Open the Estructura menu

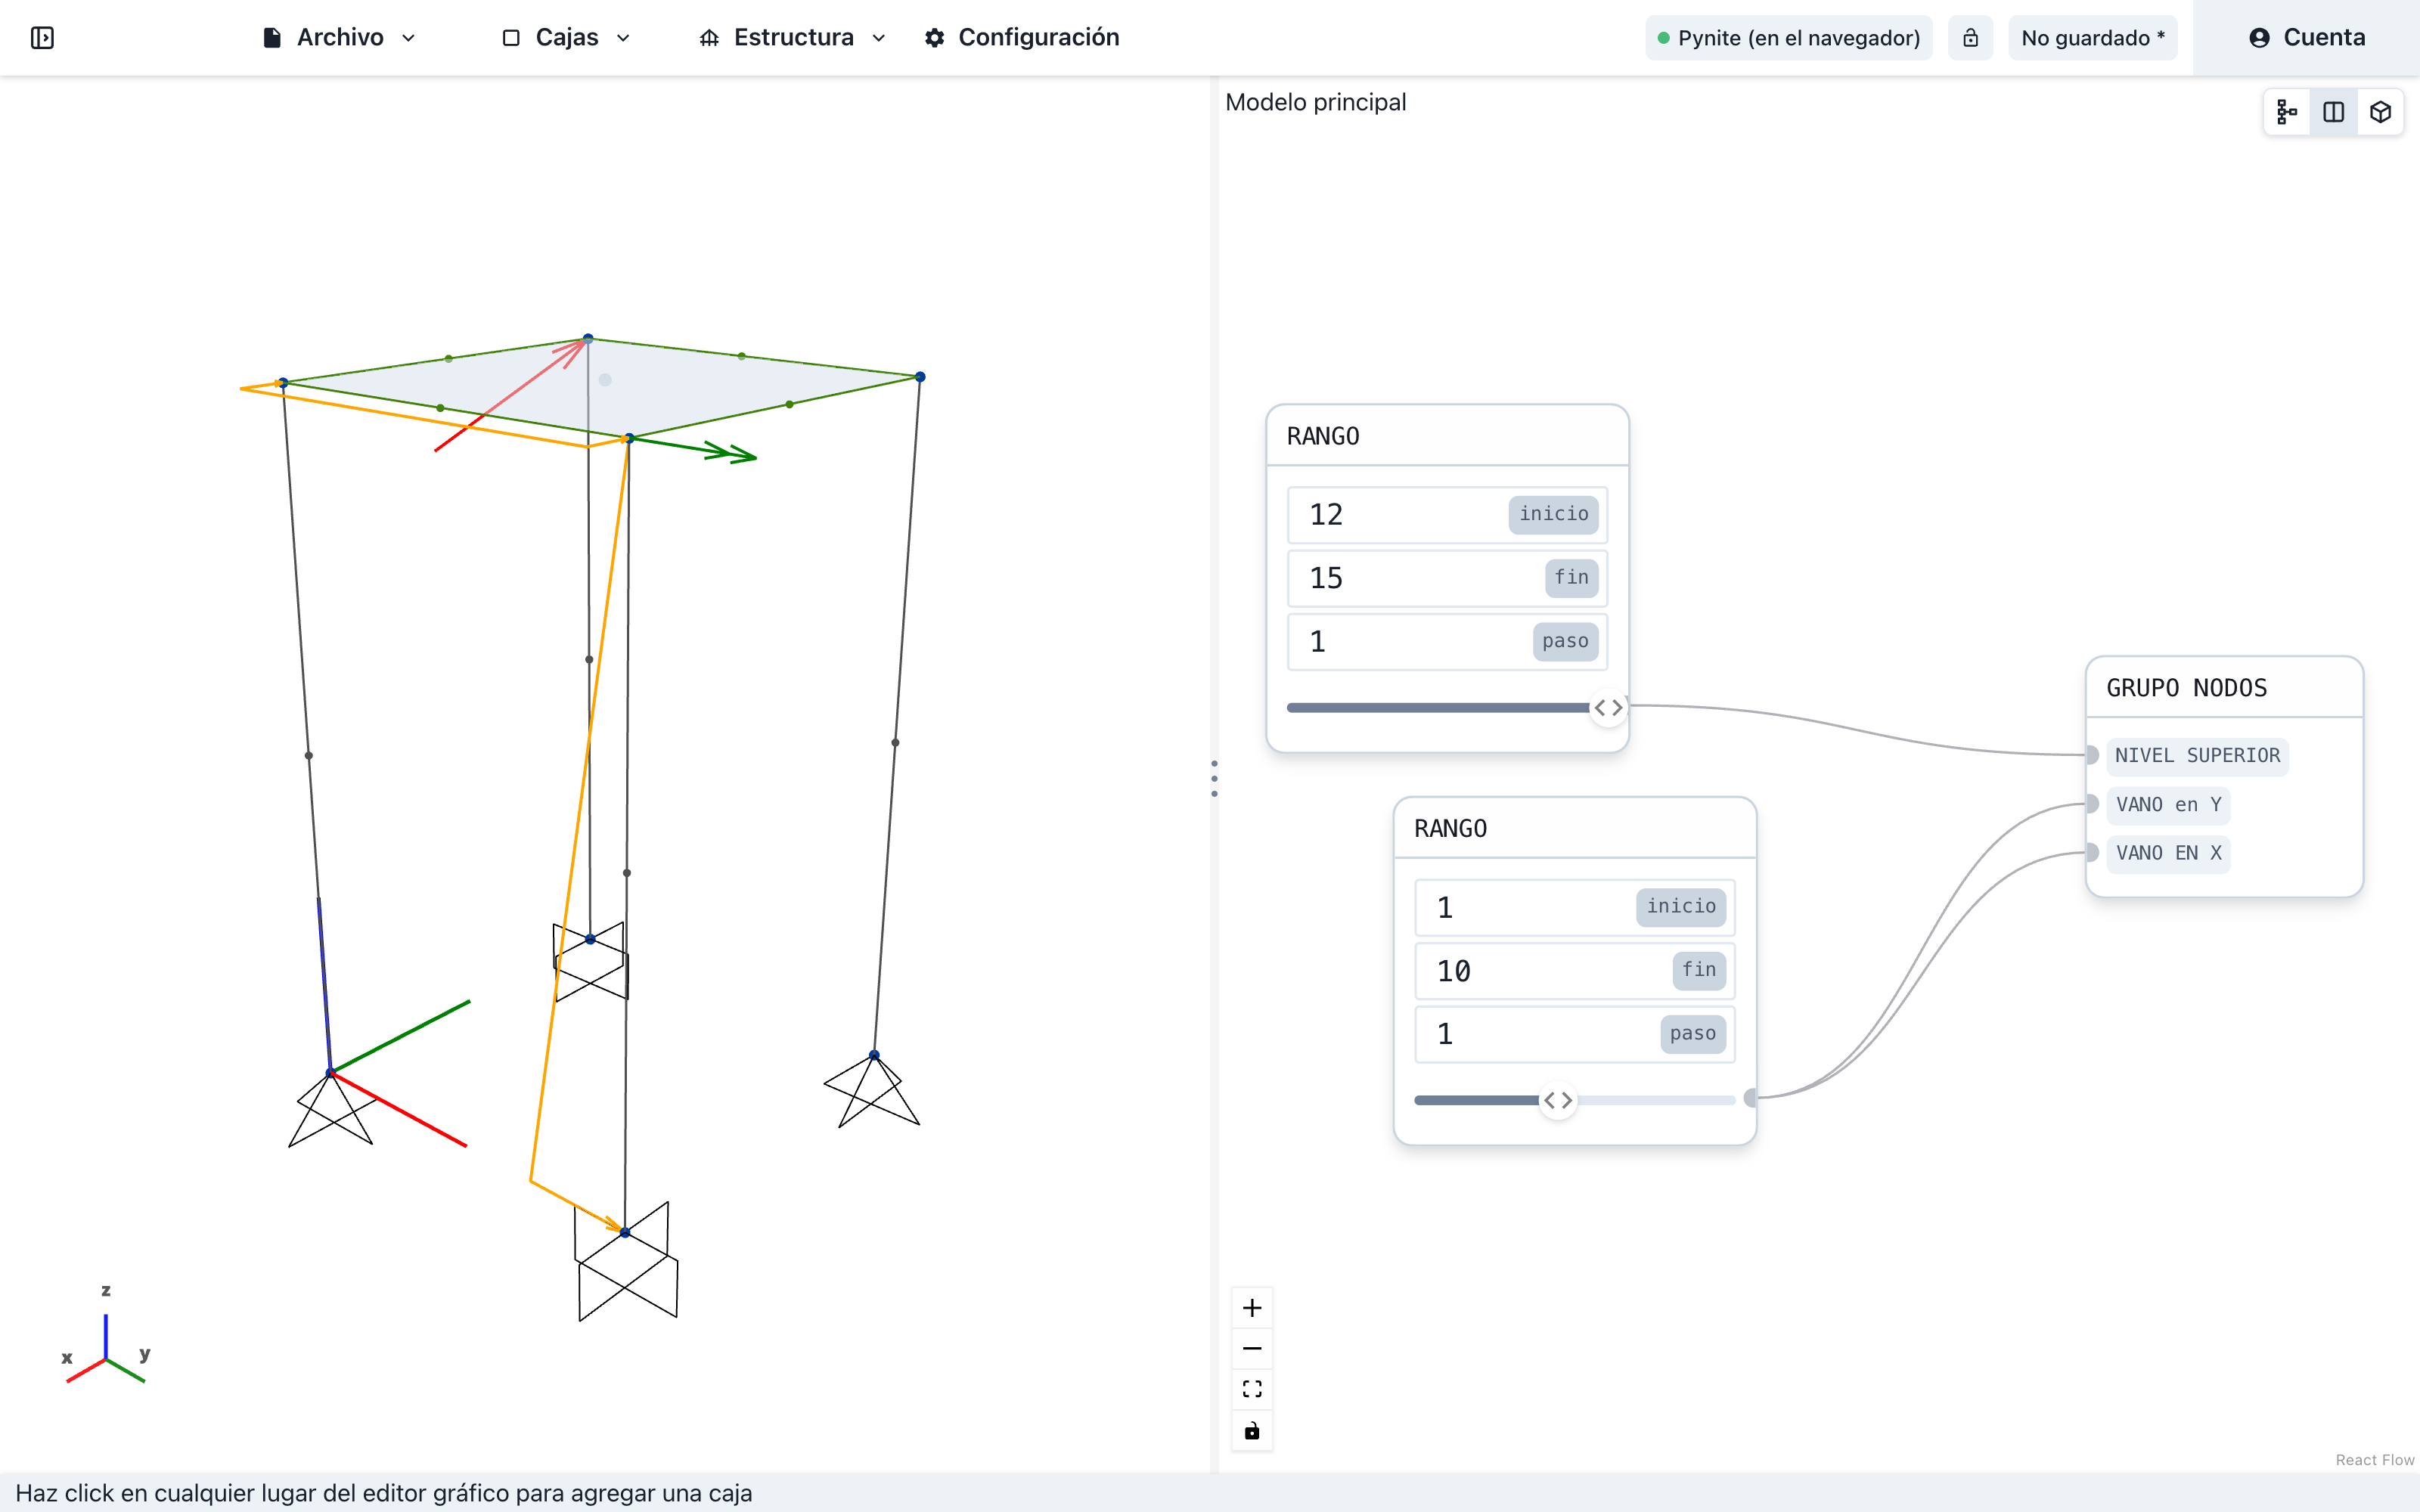coord(792,38)
